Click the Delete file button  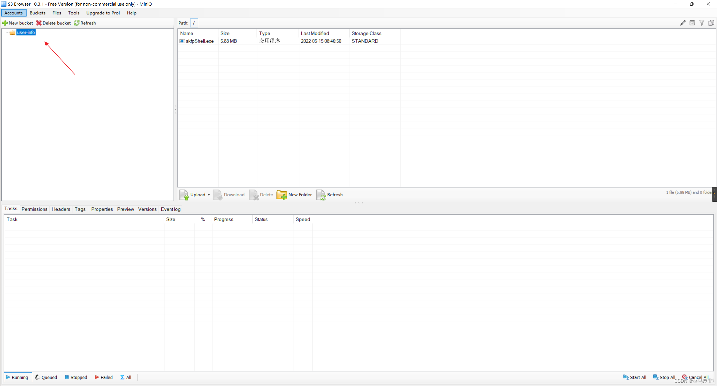[261, 195]
